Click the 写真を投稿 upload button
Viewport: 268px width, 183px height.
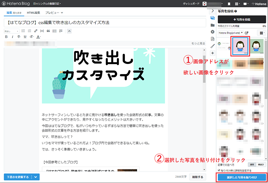coord(242,19)
